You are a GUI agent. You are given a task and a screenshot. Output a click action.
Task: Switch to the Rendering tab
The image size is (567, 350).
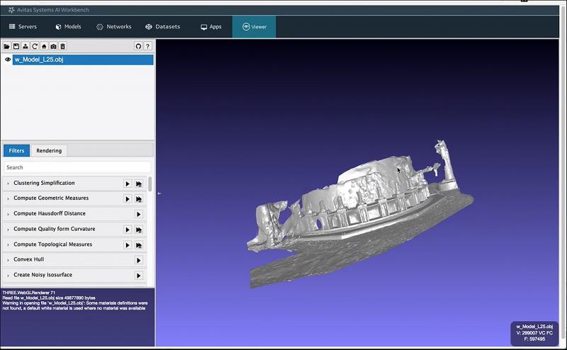(x=49, y=150)
